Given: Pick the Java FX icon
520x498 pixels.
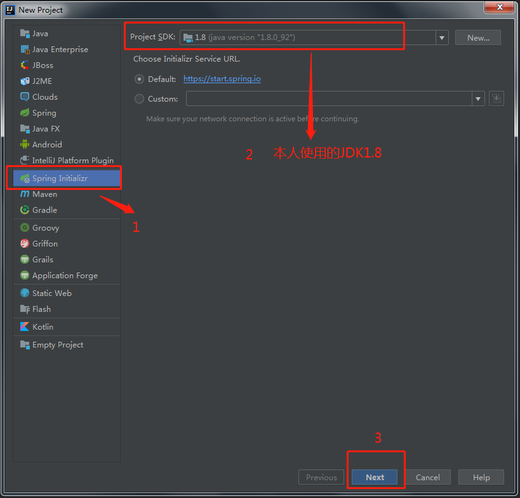Looking at the screenshot, I should [25, 129].
